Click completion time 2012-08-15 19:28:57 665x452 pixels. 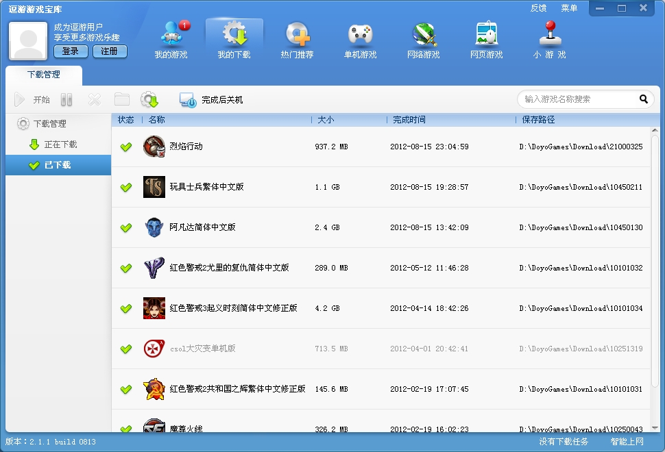point(429,187)
